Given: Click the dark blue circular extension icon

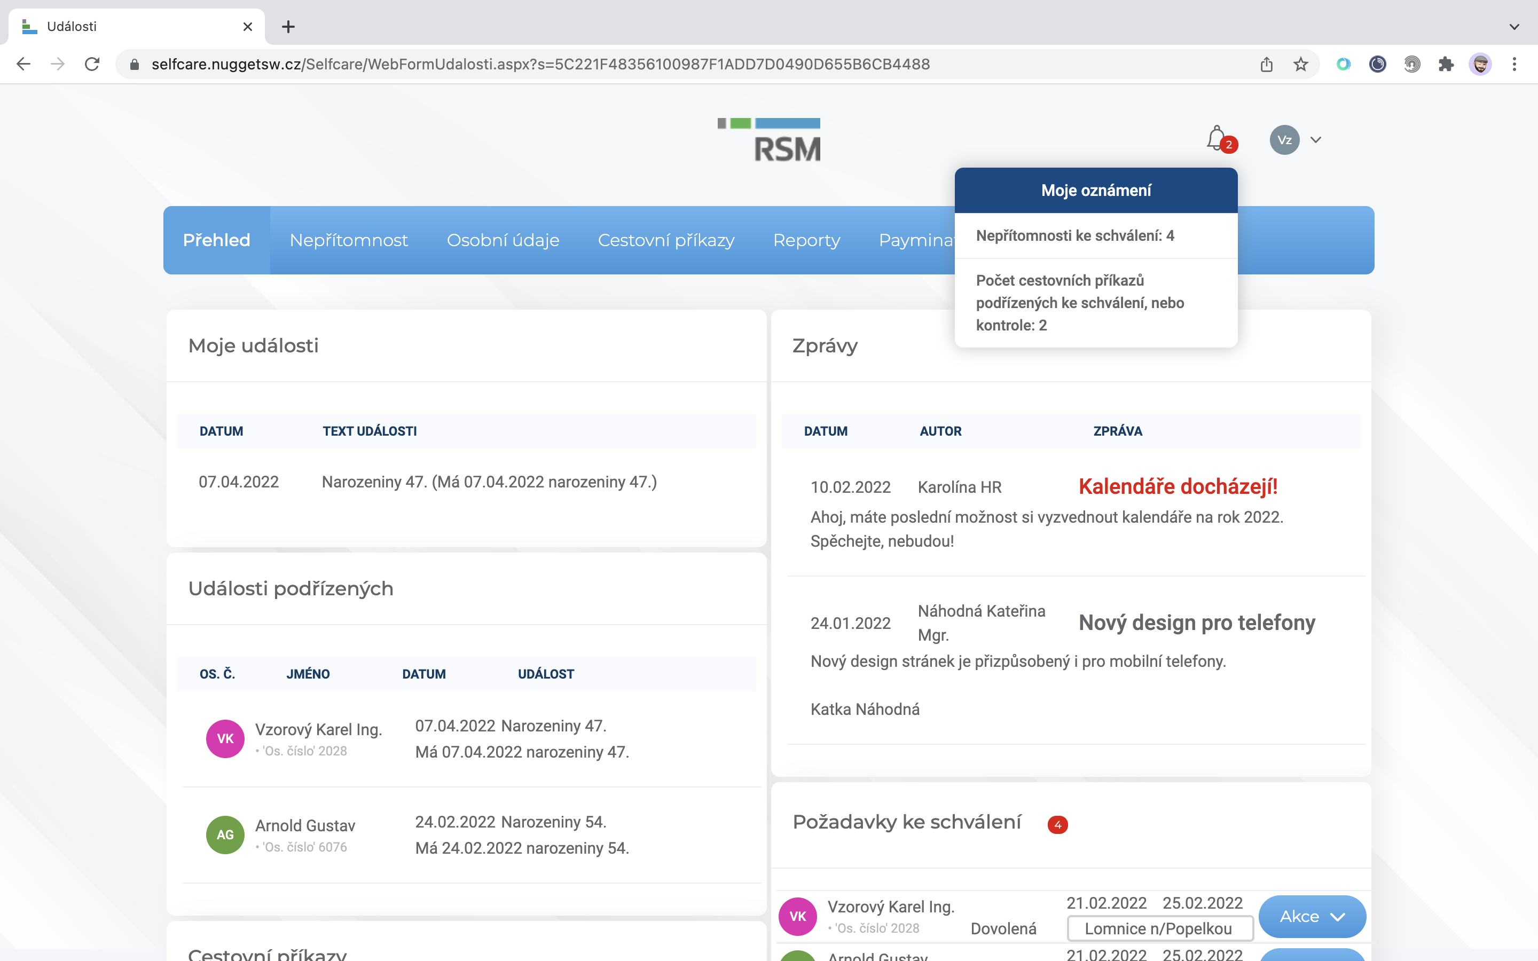Looking at the screenshot, I should click(x=1377, y=64).
